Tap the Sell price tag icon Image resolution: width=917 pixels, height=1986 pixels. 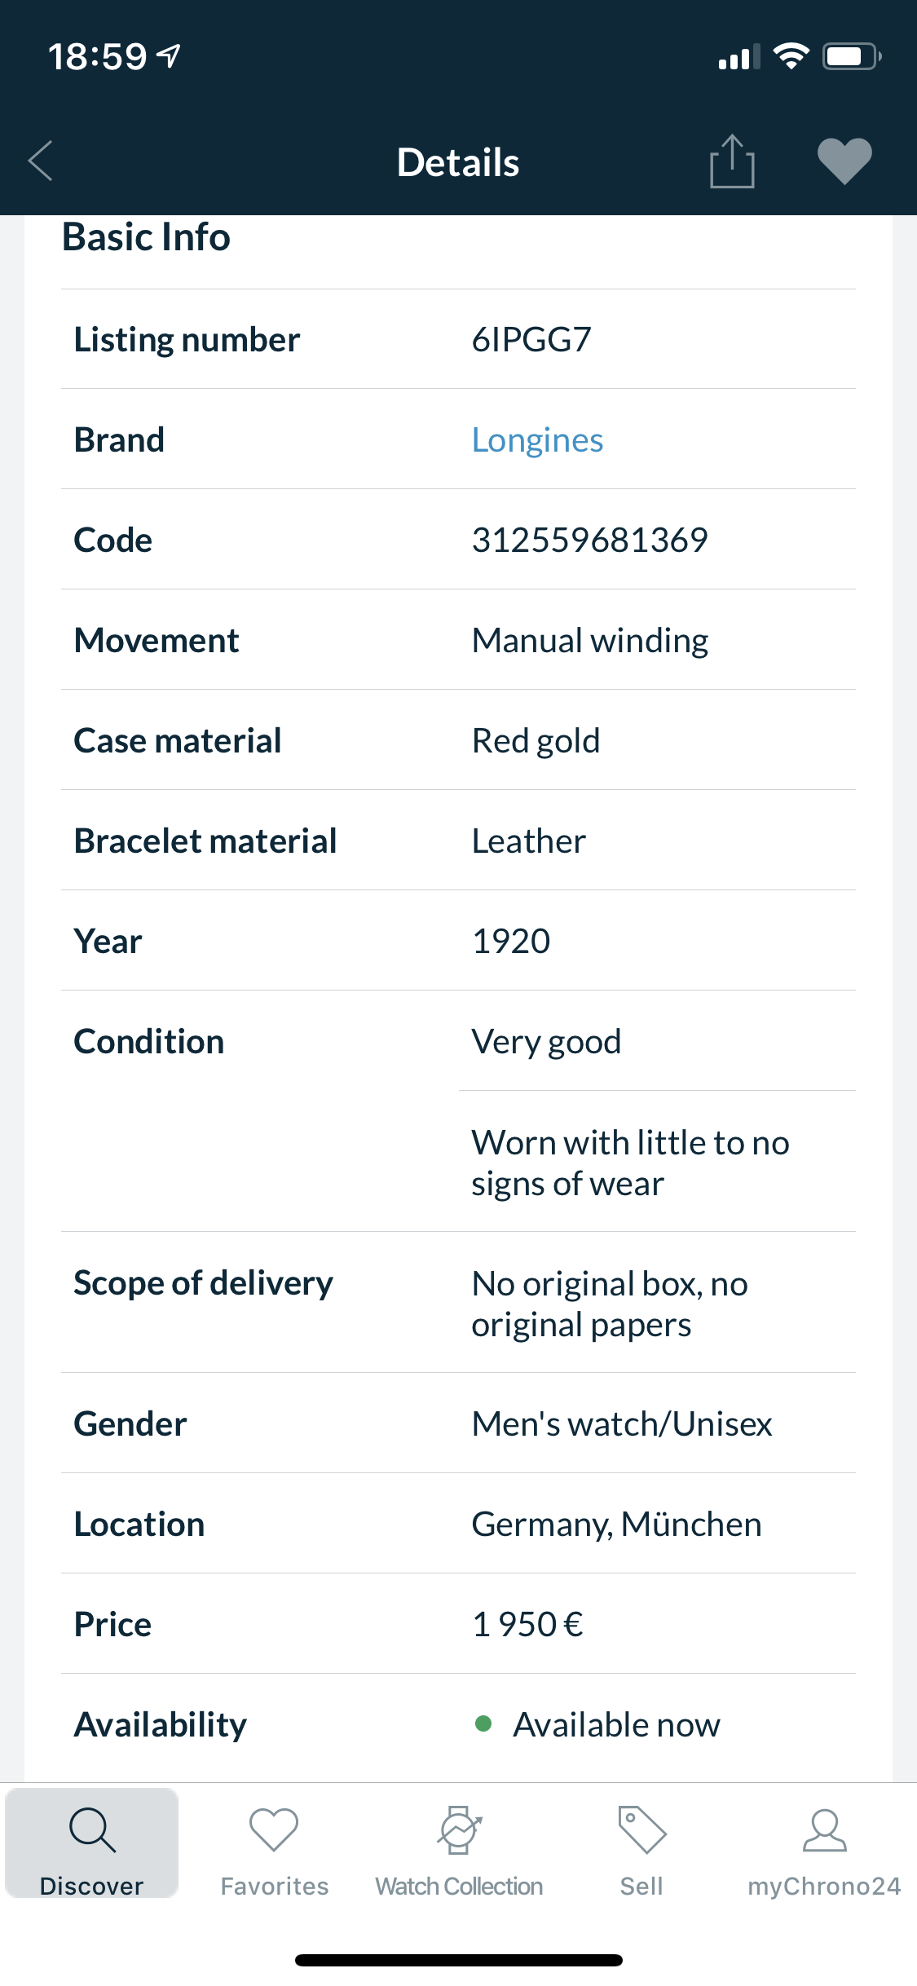(641, 1830)
